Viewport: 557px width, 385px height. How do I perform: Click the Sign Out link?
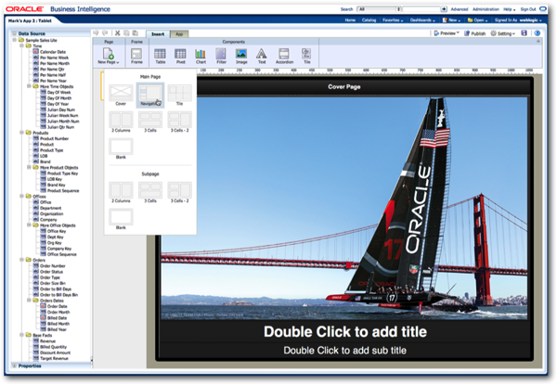coord(528,9)
